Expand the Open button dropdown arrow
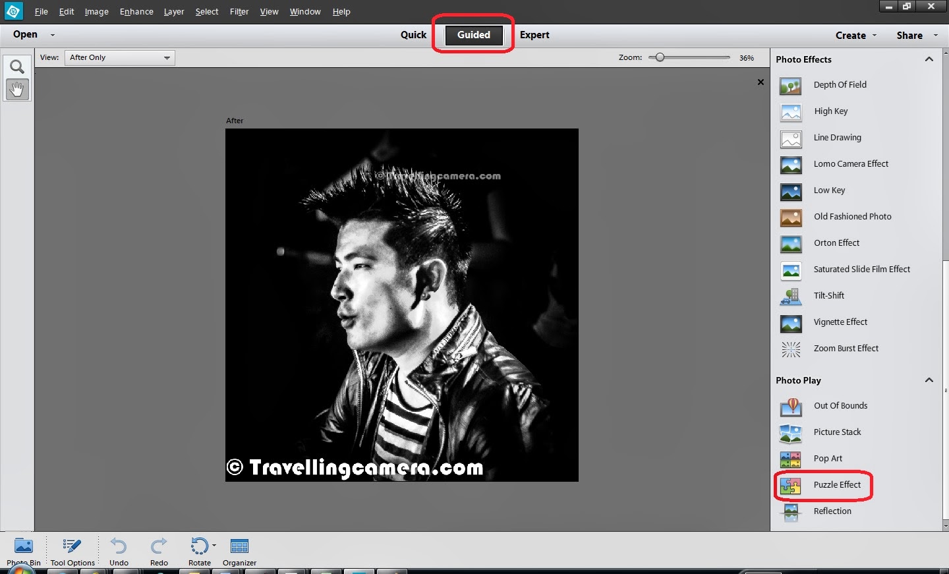This screenshot has height=574, width=949. click(53, 35)
